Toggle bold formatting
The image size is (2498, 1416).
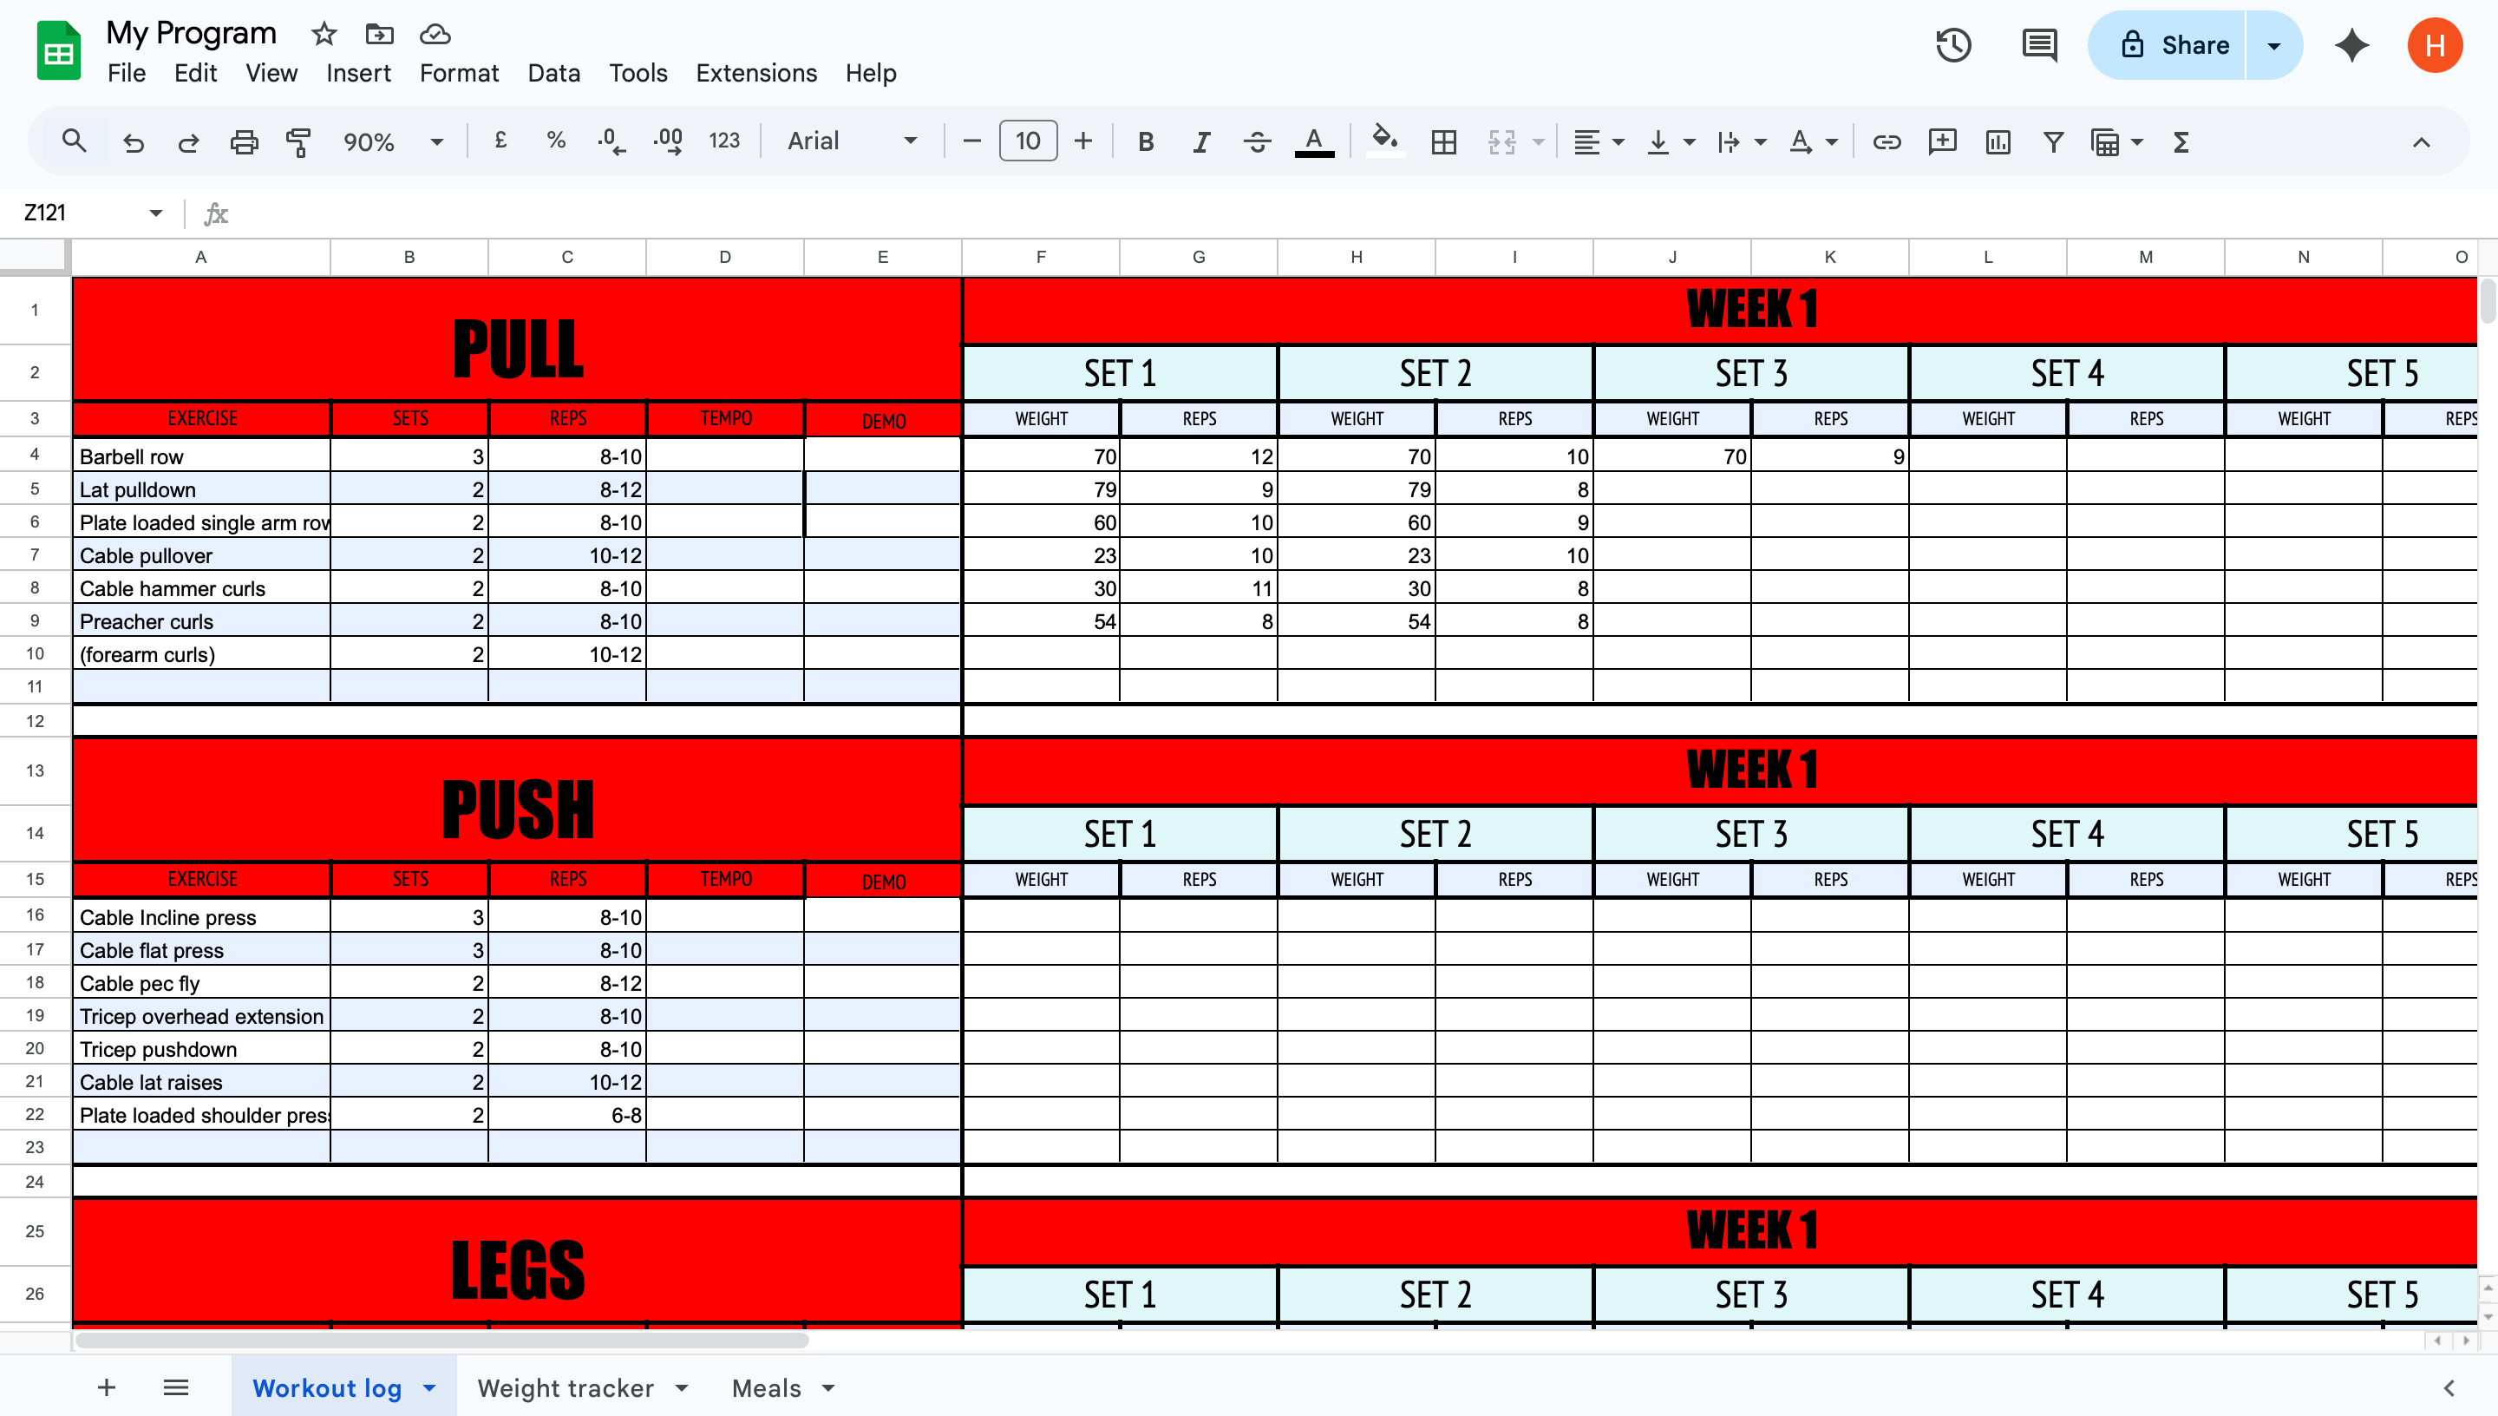click(x=1145, y=142)
